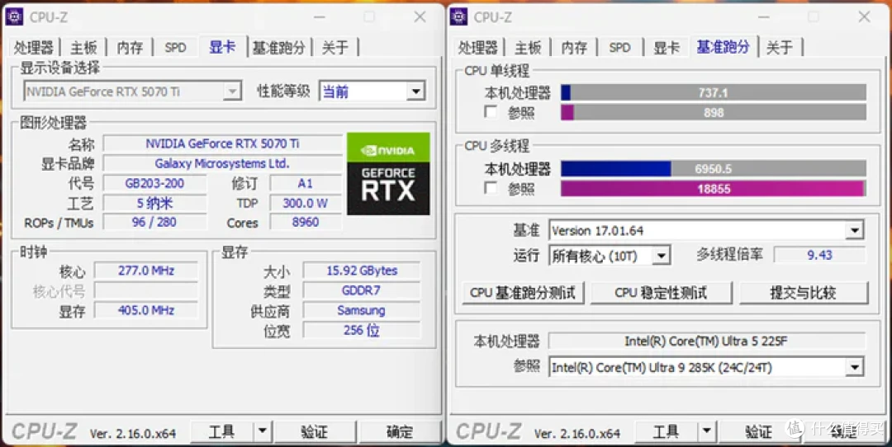The height and width of the screenshot is (447, 892).
Task: Click the ROPs / TMUs 96 / 280 value
Action: coord(154,223)
